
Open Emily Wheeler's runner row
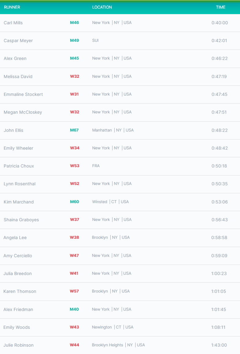(x=120, y=148)
